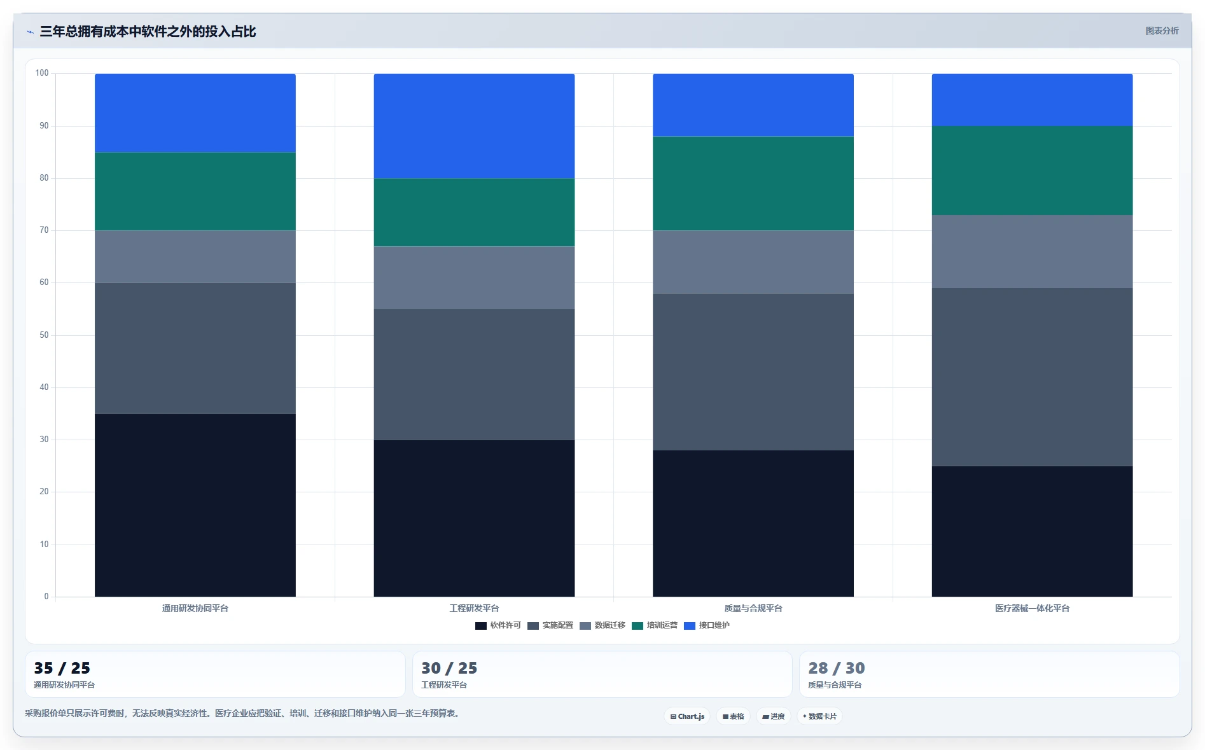Select 数据迁移 segment of the 工程研发平台 bar
Viewport: 1205px width, 750px height.
click(x=474, y=277)
